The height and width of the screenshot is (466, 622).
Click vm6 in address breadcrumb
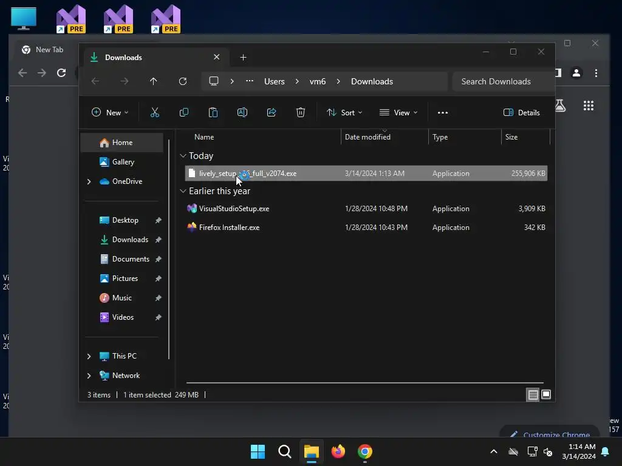[x=318, y=81]
